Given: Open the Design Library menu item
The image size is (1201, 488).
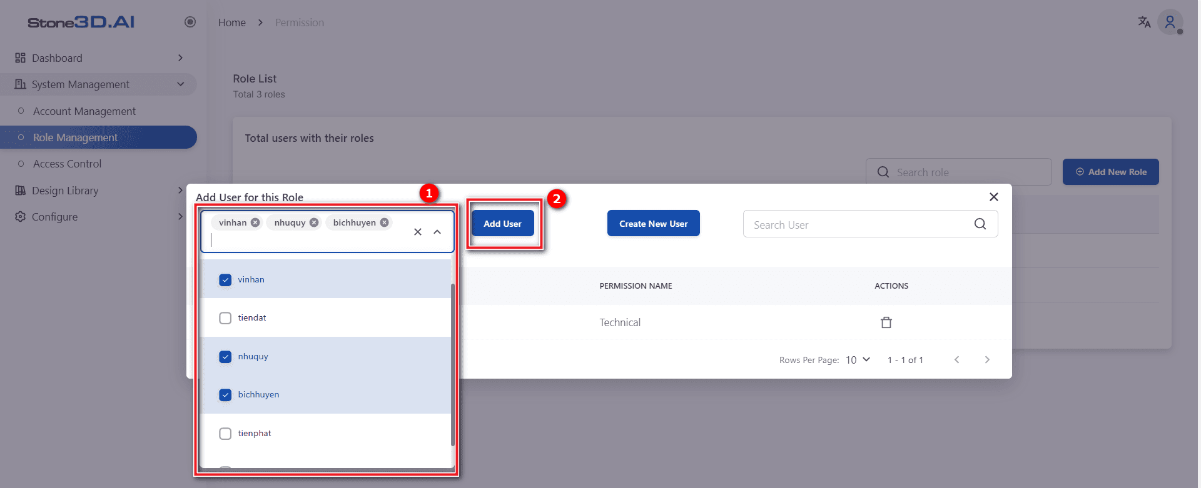Looking at the screenshot, I should click(x=98, y=191).
